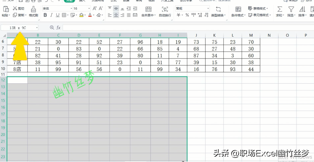Viewport: 314px width, 162px height.
Task: Align text left in the cells
Action: point(110,15)
